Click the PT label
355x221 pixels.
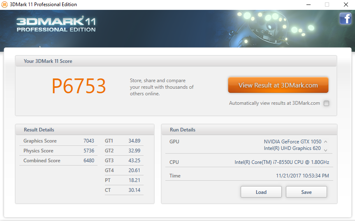pyautogui.click(x=107, y=180)
